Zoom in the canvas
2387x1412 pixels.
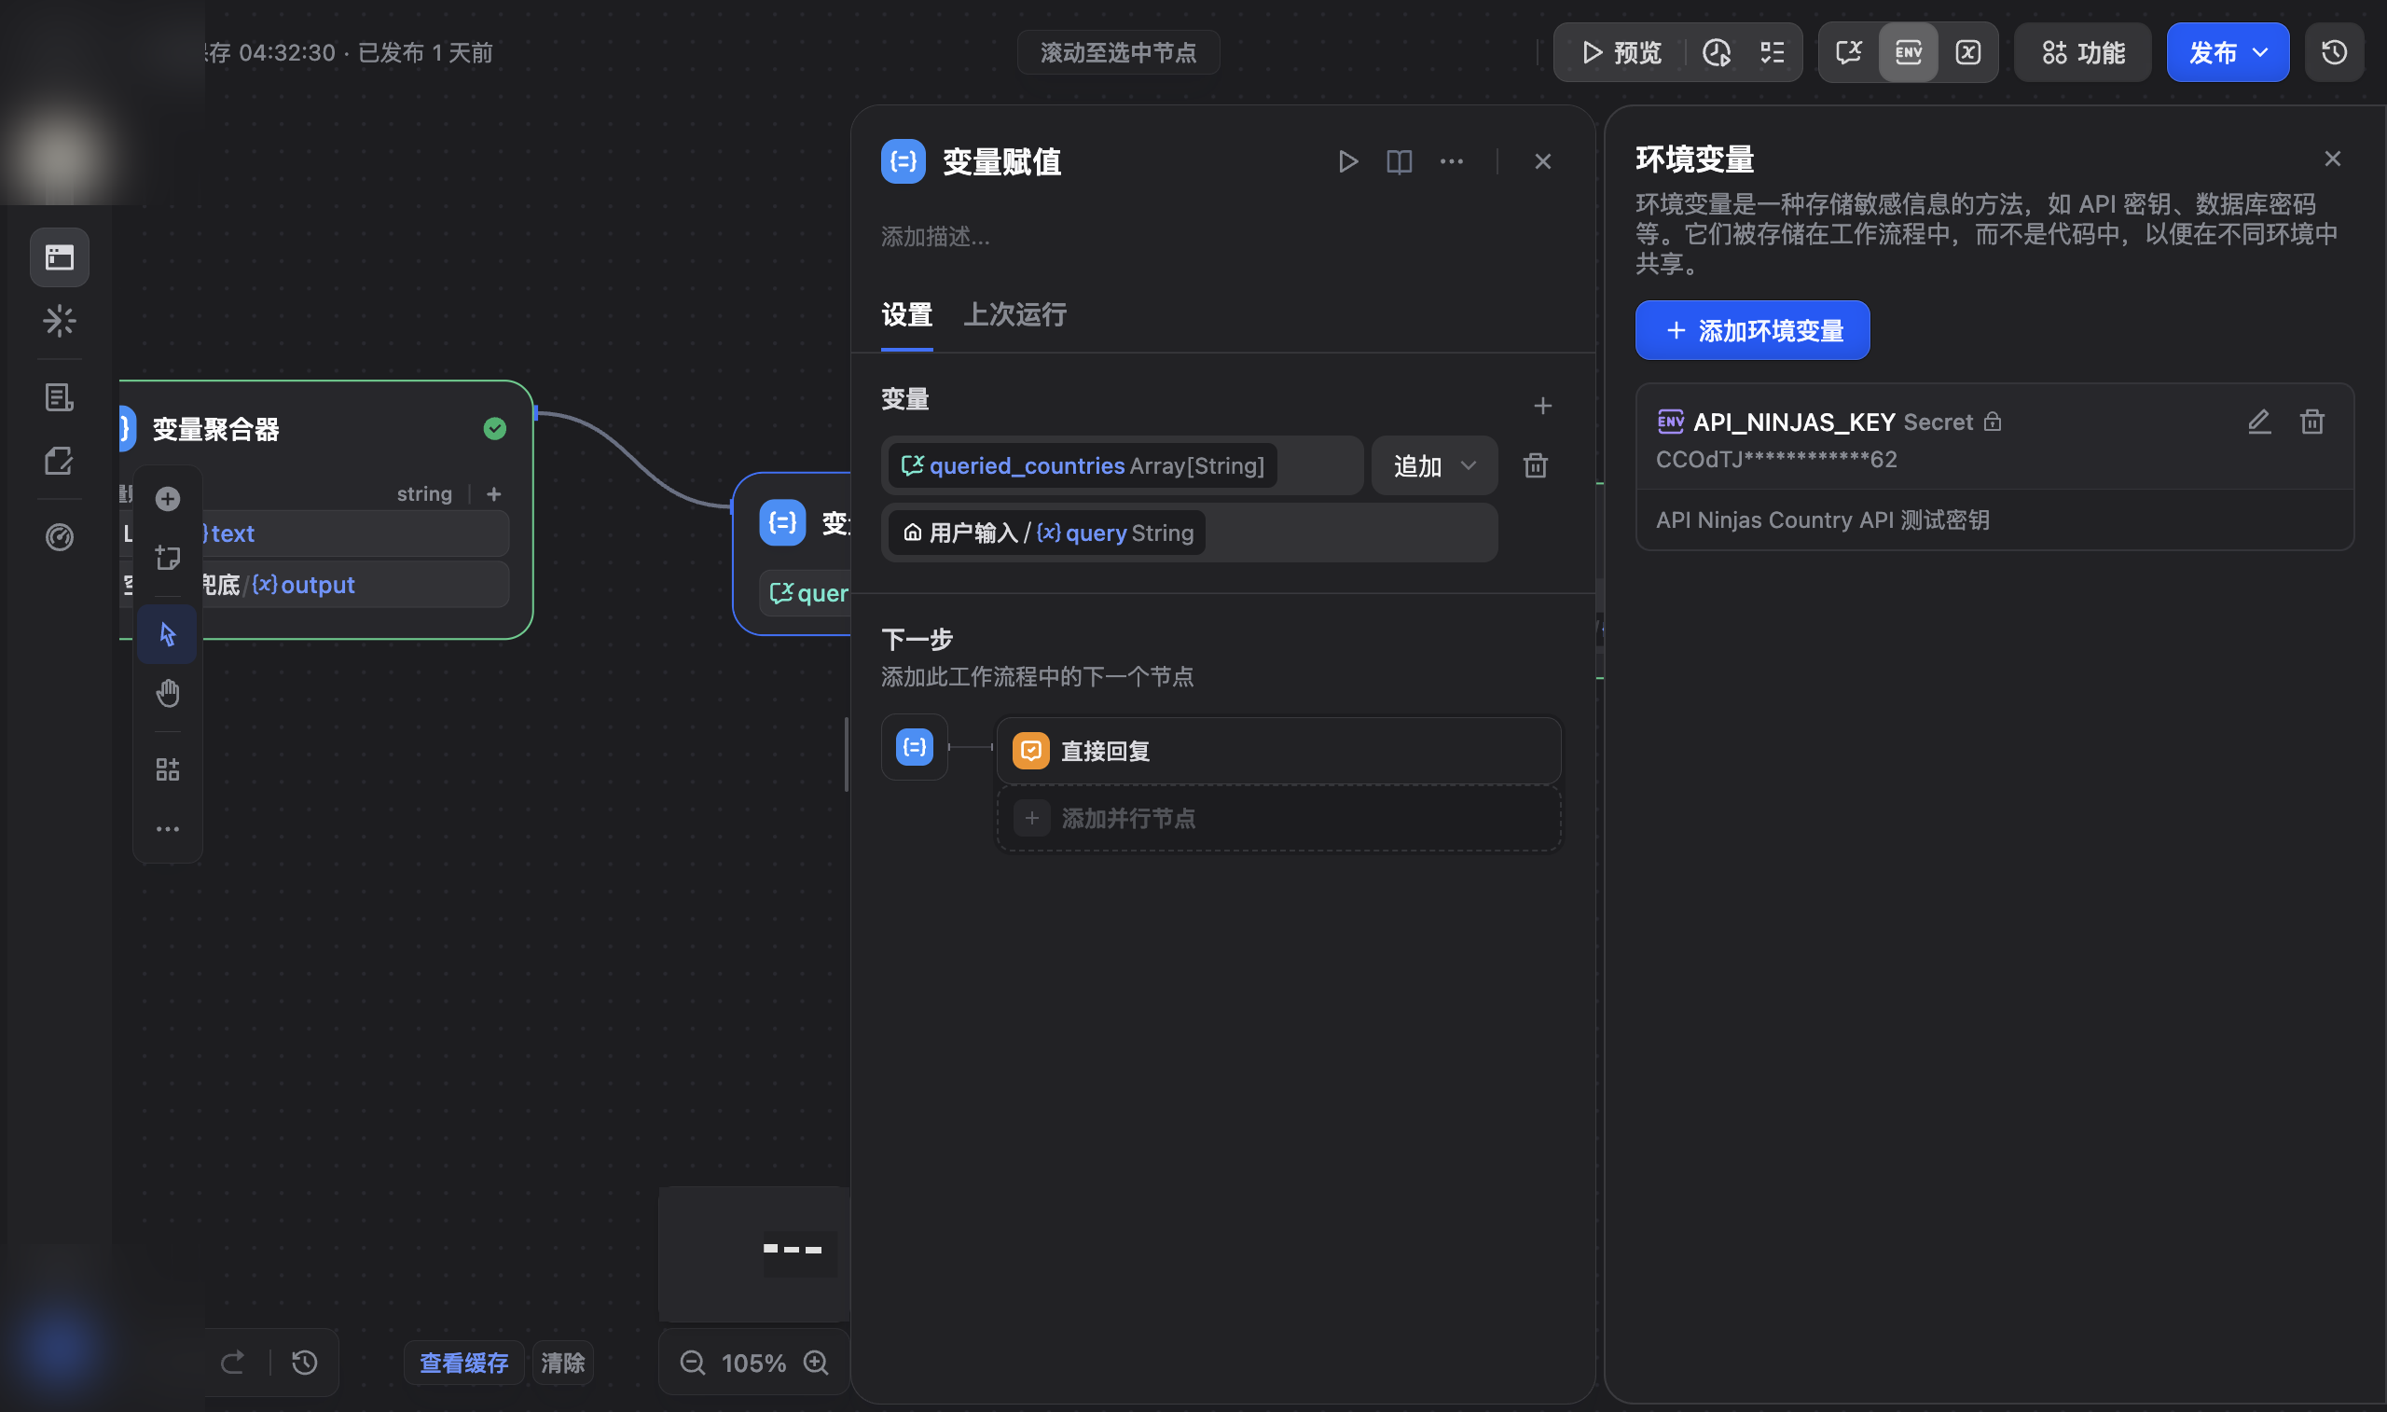pyautogui.click(x=816, y=1363)
